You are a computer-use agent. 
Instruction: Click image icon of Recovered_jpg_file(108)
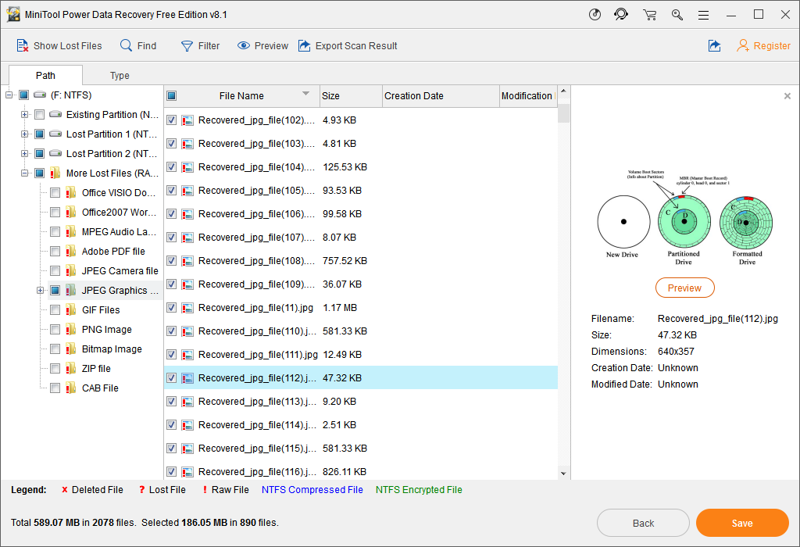click(187, 261)
